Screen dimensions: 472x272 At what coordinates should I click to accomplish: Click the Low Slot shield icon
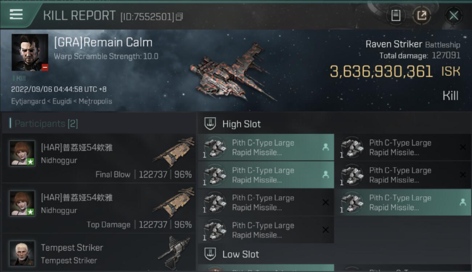(x=210, y=254)
